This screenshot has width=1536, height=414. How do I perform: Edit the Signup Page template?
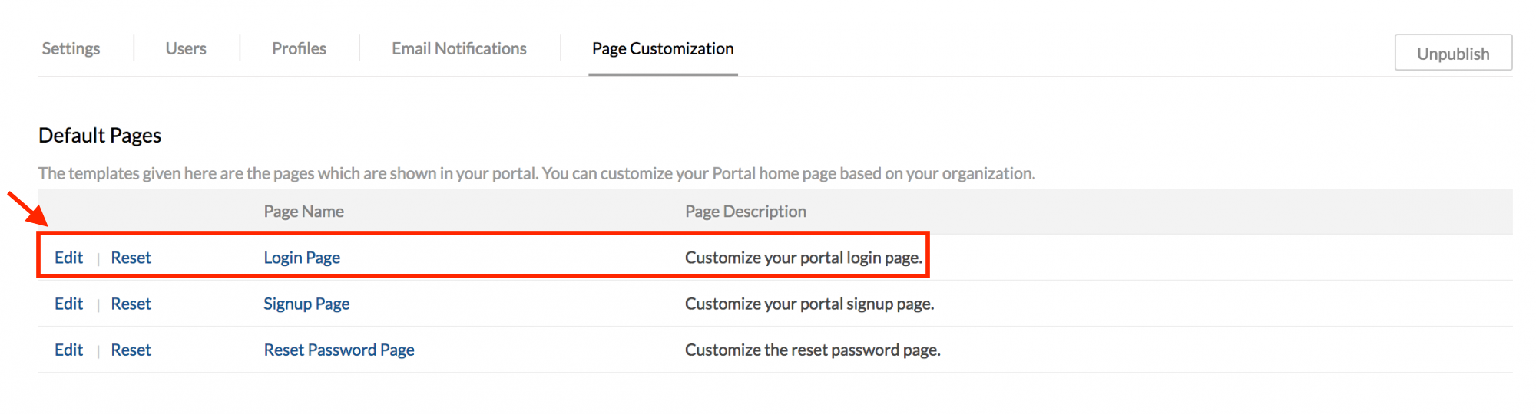(x=68, y=304)
